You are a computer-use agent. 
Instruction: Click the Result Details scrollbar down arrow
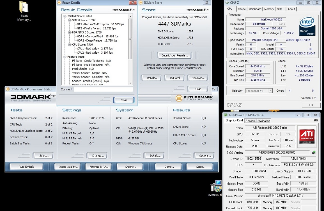pyautogui.click(x=130, y=83)
